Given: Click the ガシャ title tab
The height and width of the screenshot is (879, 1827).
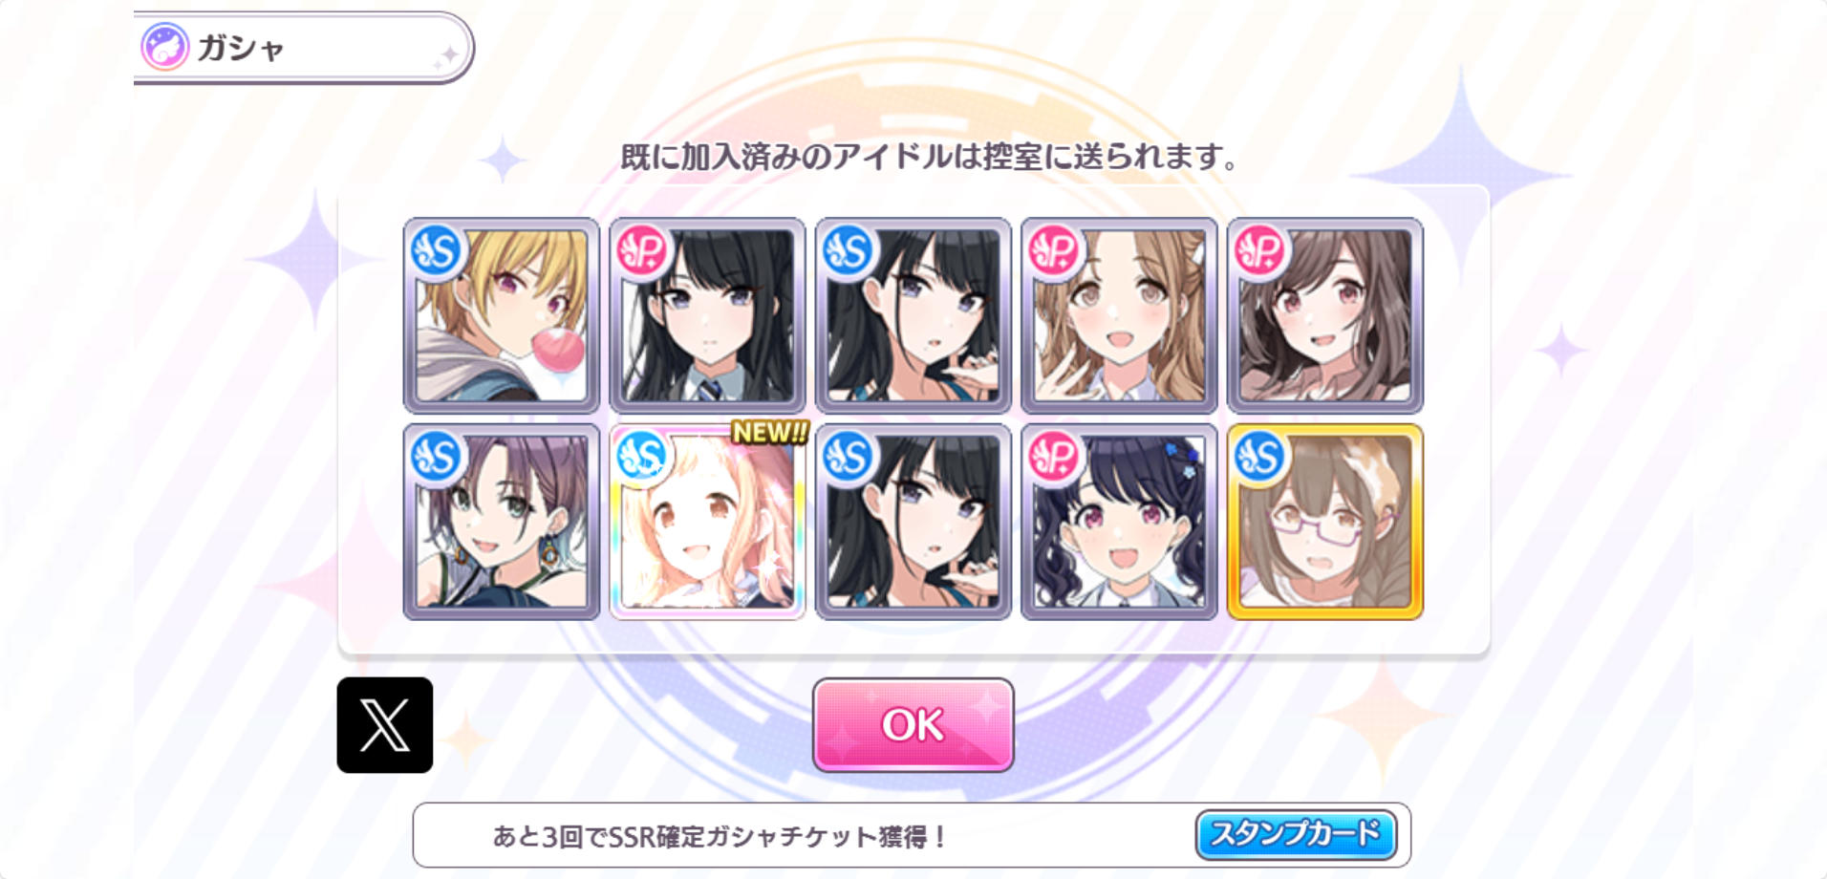Looking at the screenshot, I should point(303,48).
